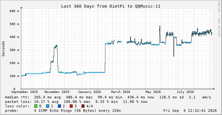Click the red loss color 3 swatch

tap(71, 106)
